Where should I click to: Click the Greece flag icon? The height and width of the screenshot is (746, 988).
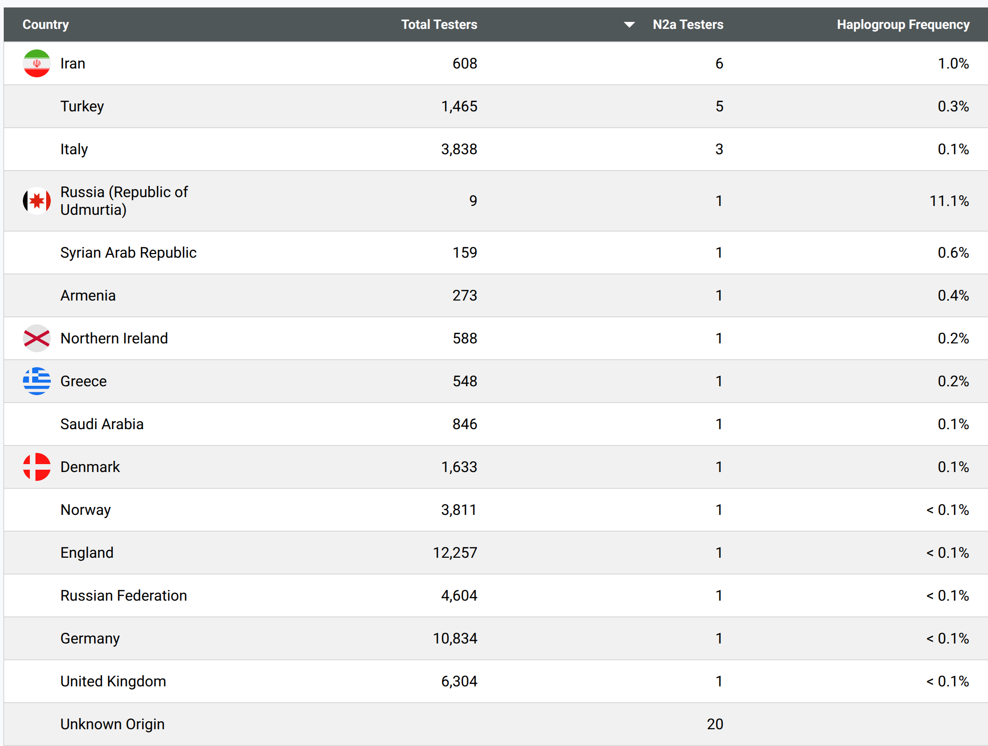coord(37,381)
